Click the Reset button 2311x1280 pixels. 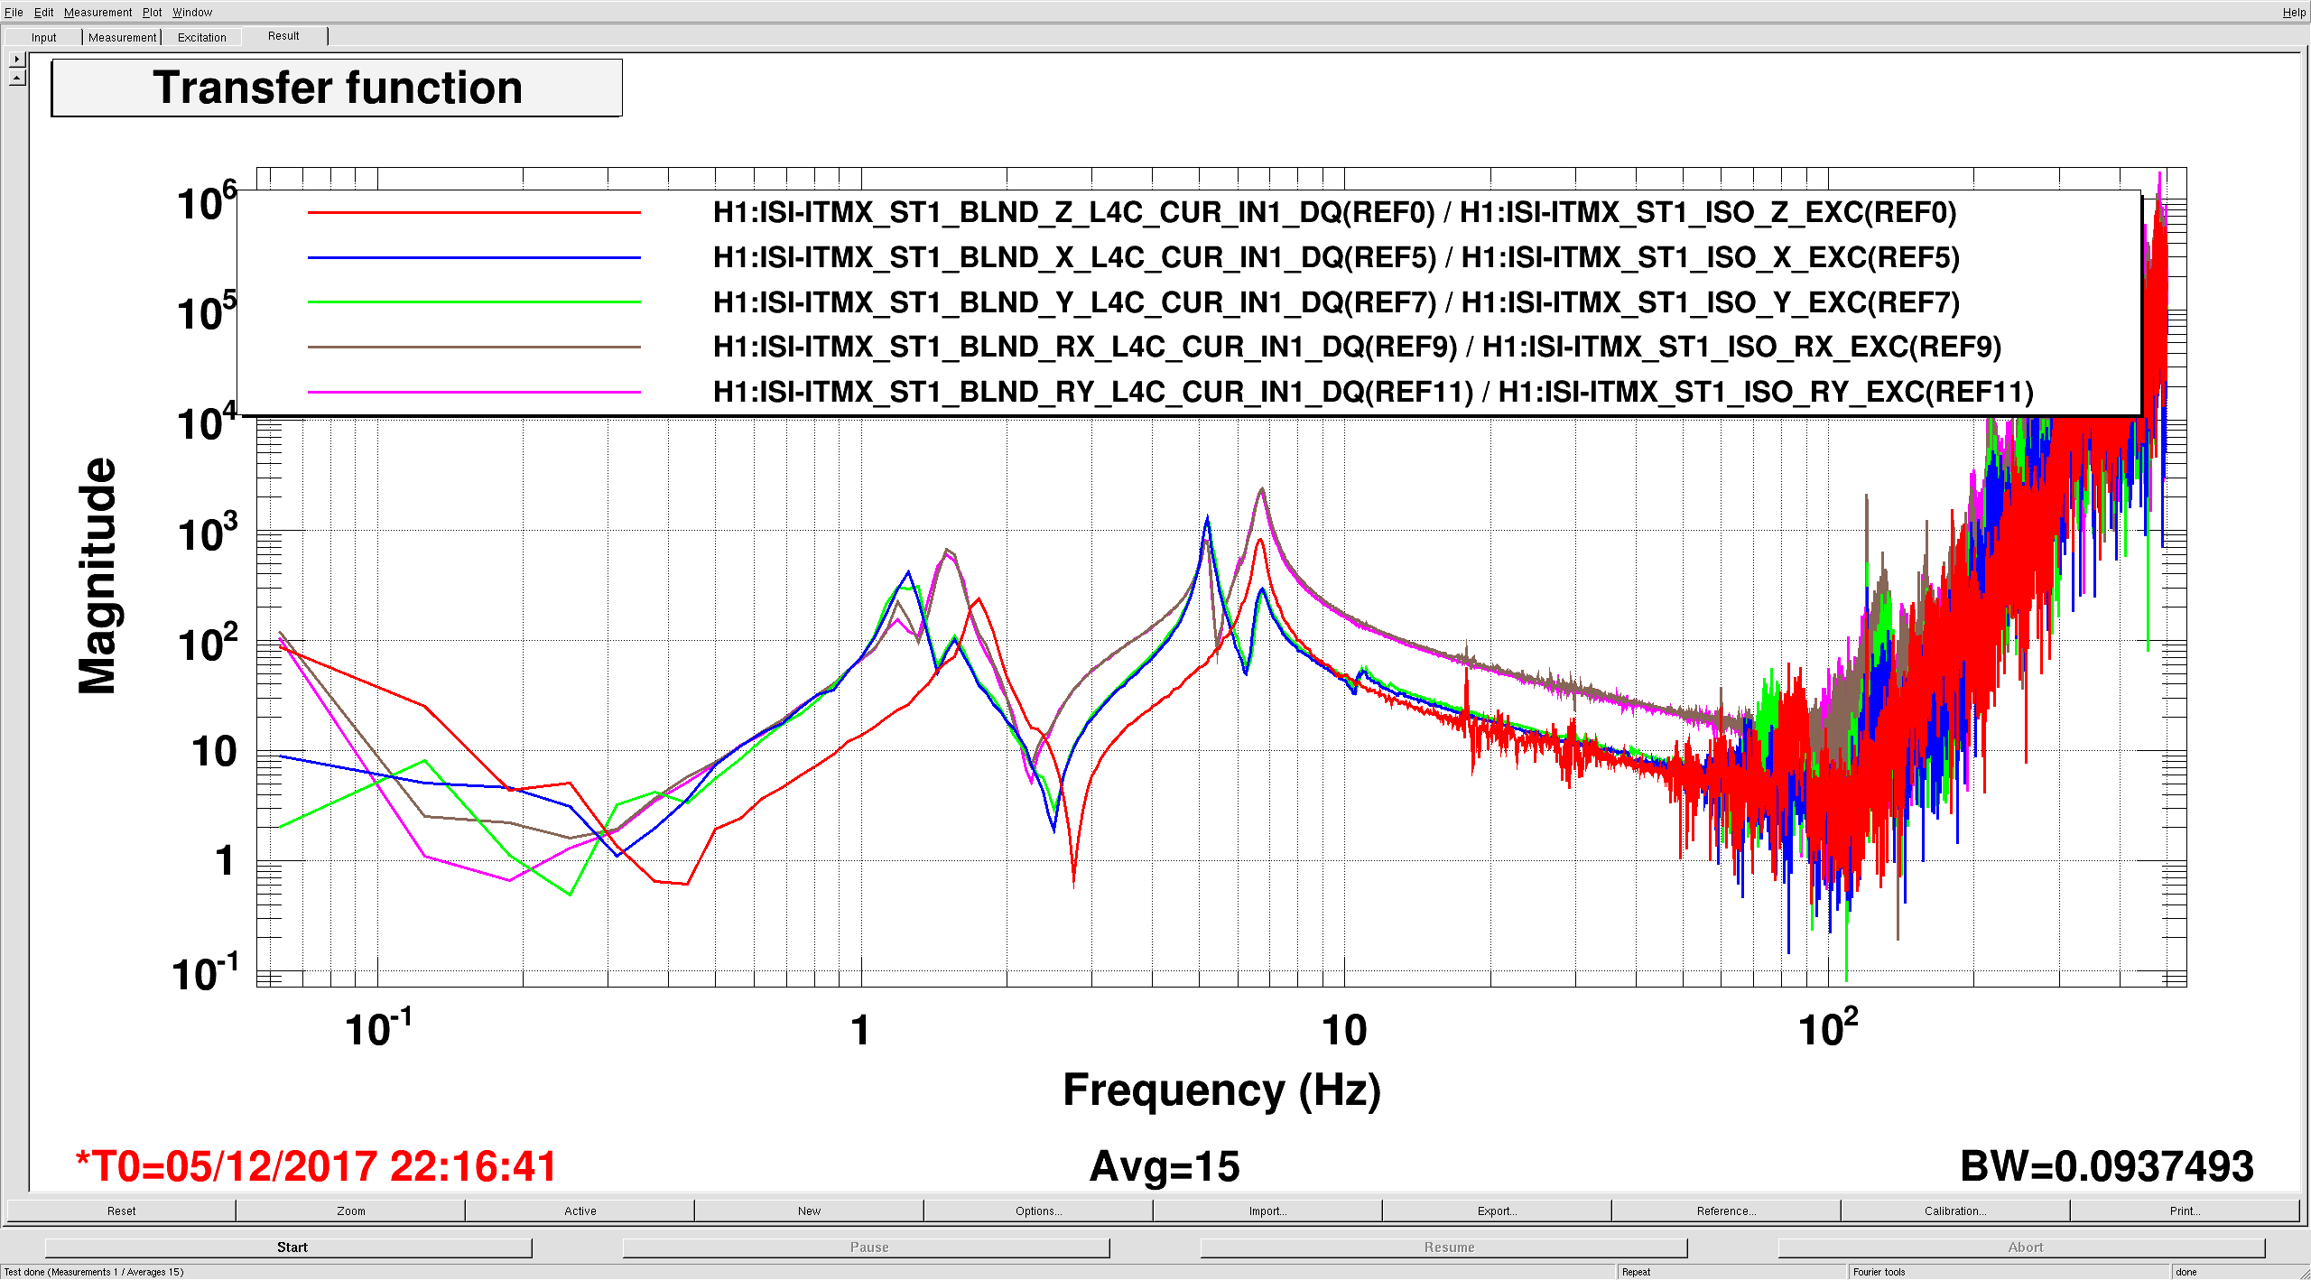coord(121,1210)
